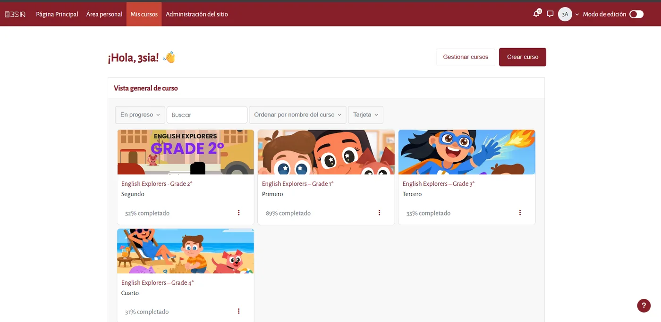Click the Gestionar cursos button
Viewport: 661px width, 322px height.
click(x=466, y=57)
